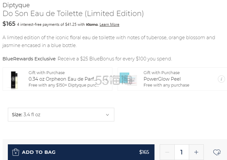
Task: Select the 0.34 oz Orpheon gift title
Action: [63, 79]
